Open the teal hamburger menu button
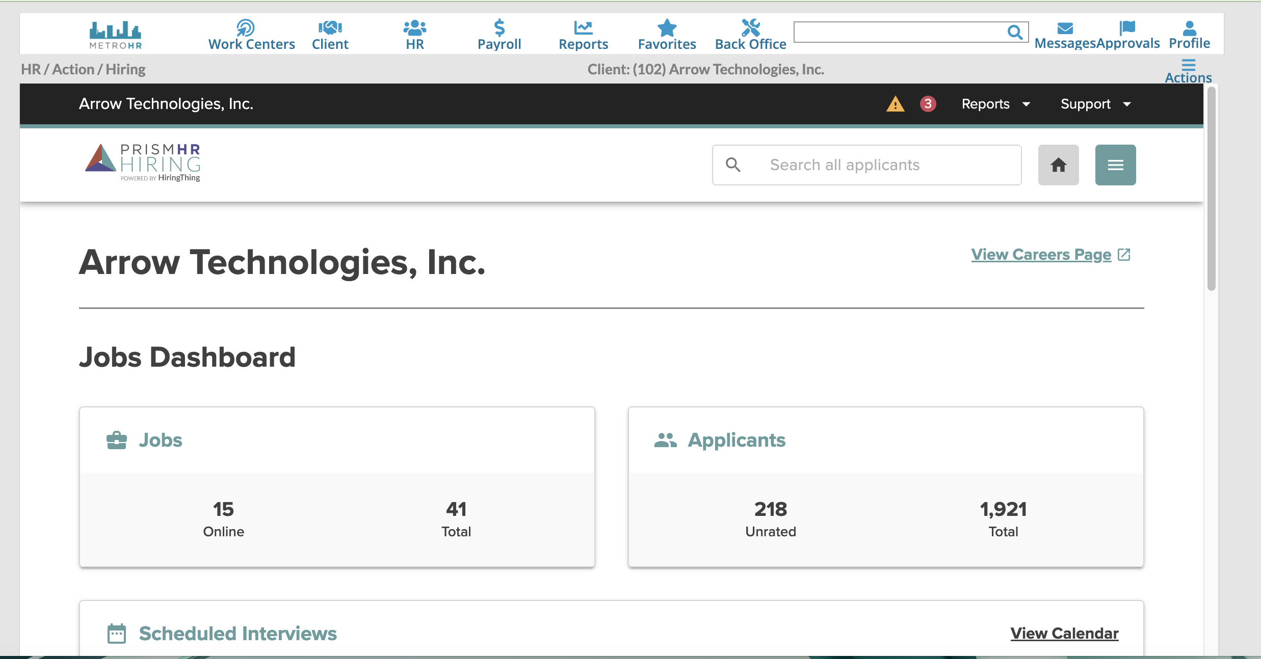This screenshot has width=1261, height=659. 1115,165
